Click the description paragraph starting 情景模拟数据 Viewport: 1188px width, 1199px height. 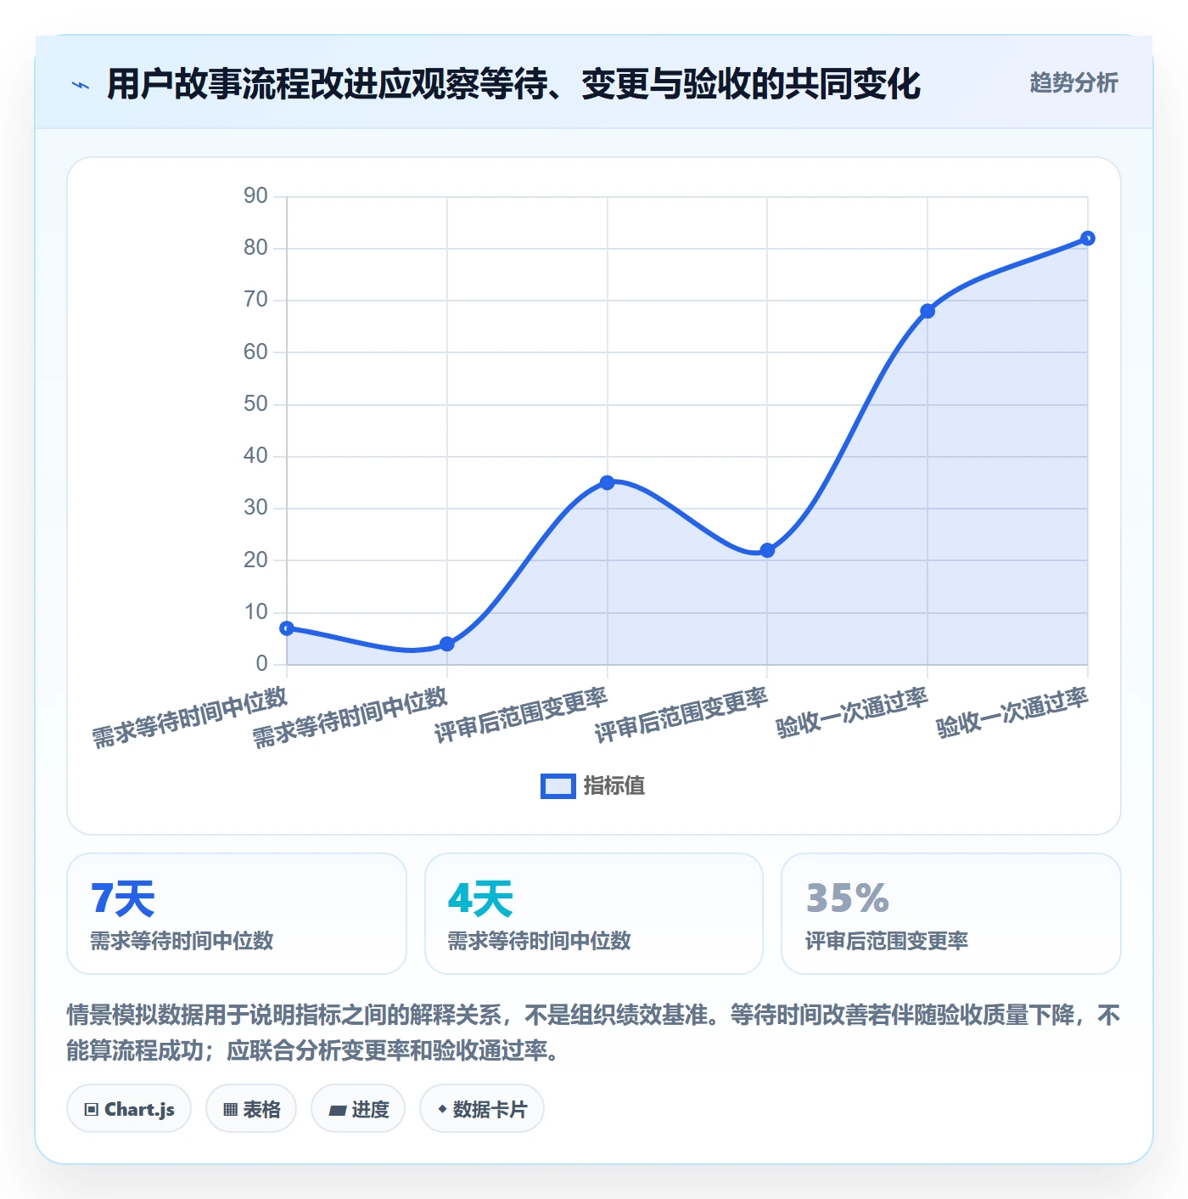pos(594,1033)
